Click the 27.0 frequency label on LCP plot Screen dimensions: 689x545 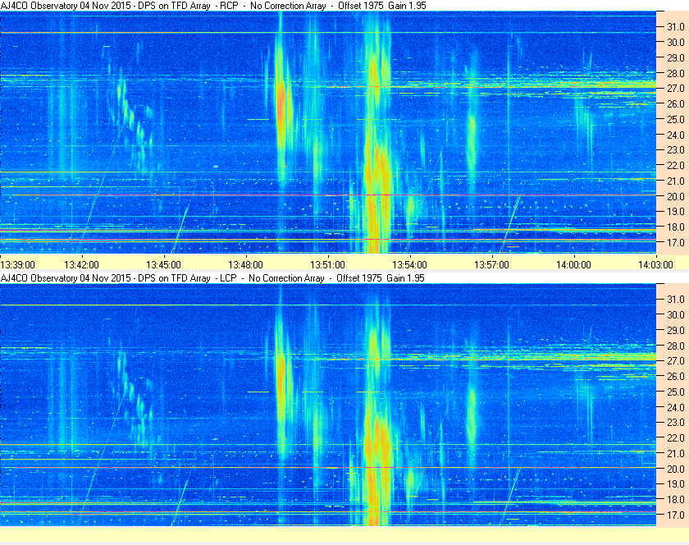pyautogui.click(x=676, y=361)
